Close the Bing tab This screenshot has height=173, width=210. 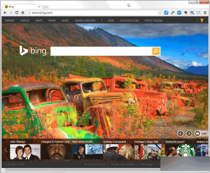39,7
